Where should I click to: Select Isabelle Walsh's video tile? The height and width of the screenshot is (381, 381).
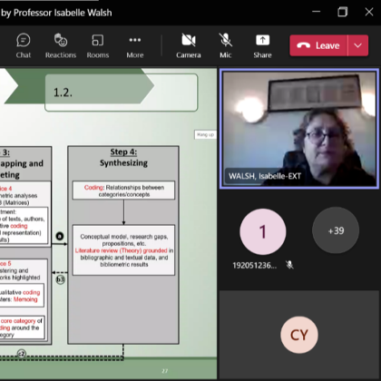299,129
